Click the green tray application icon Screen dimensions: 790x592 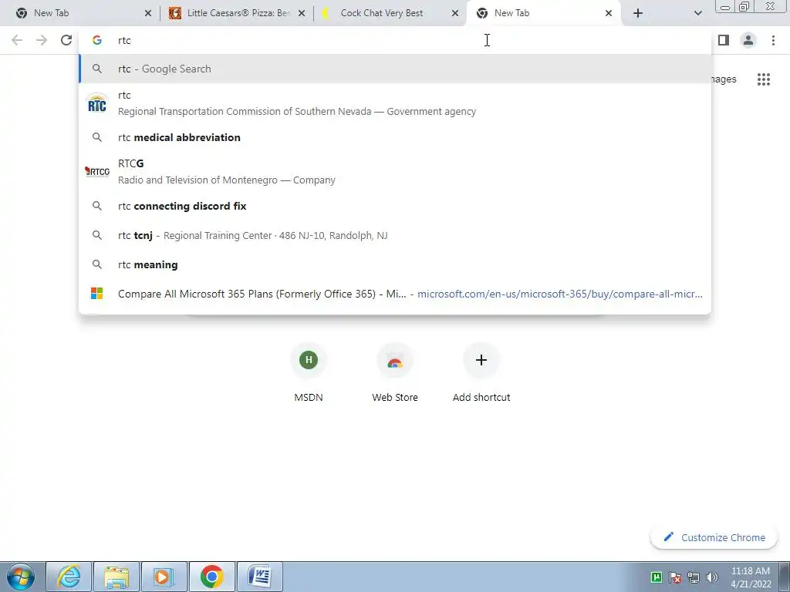(657, 577)
